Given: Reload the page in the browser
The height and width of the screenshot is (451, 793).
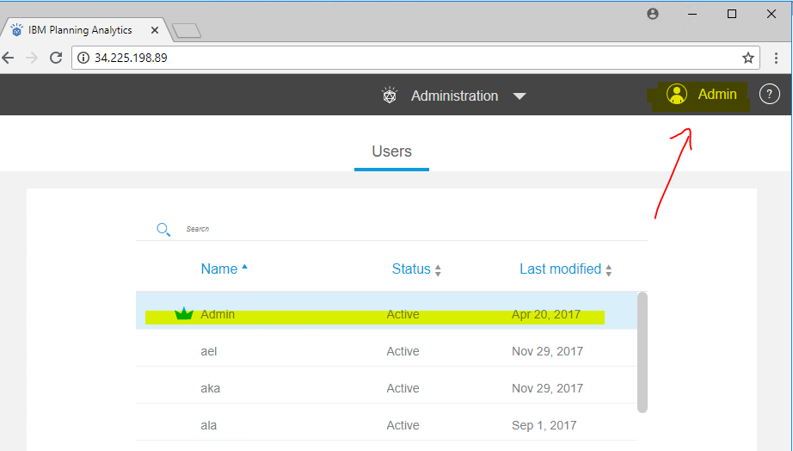Looking at the screenshot, I should pos(56,58).
